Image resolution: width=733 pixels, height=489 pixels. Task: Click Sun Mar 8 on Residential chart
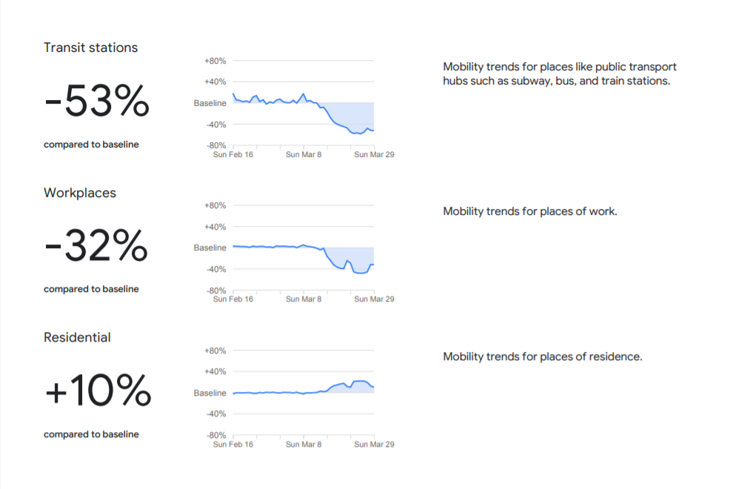(x=304, y=445)
